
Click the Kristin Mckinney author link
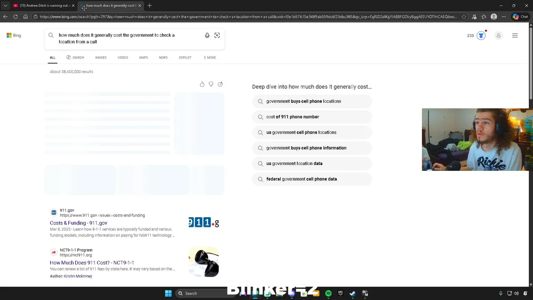[78, 276]
